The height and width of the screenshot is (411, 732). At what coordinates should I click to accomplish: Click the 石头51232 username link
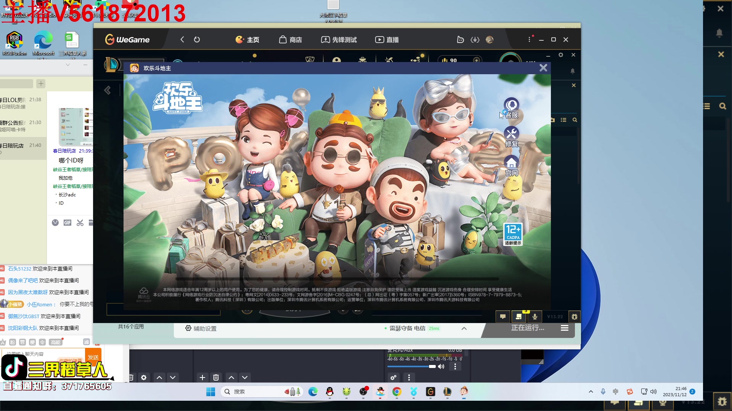click(19, 269)
